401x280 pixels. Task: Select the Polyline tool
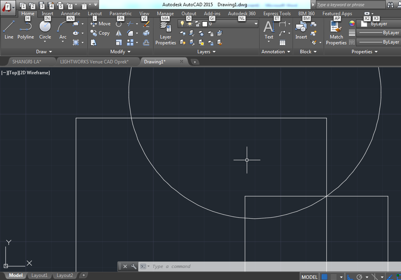[x=26, y=30]
